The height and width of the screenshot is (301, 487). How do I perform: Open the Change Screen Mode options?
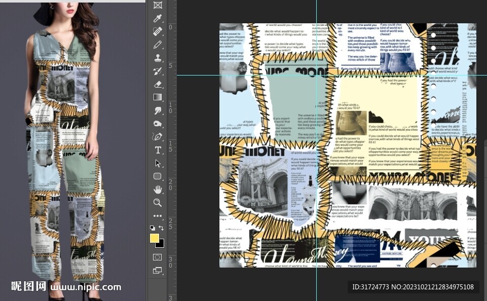[158, 271]
